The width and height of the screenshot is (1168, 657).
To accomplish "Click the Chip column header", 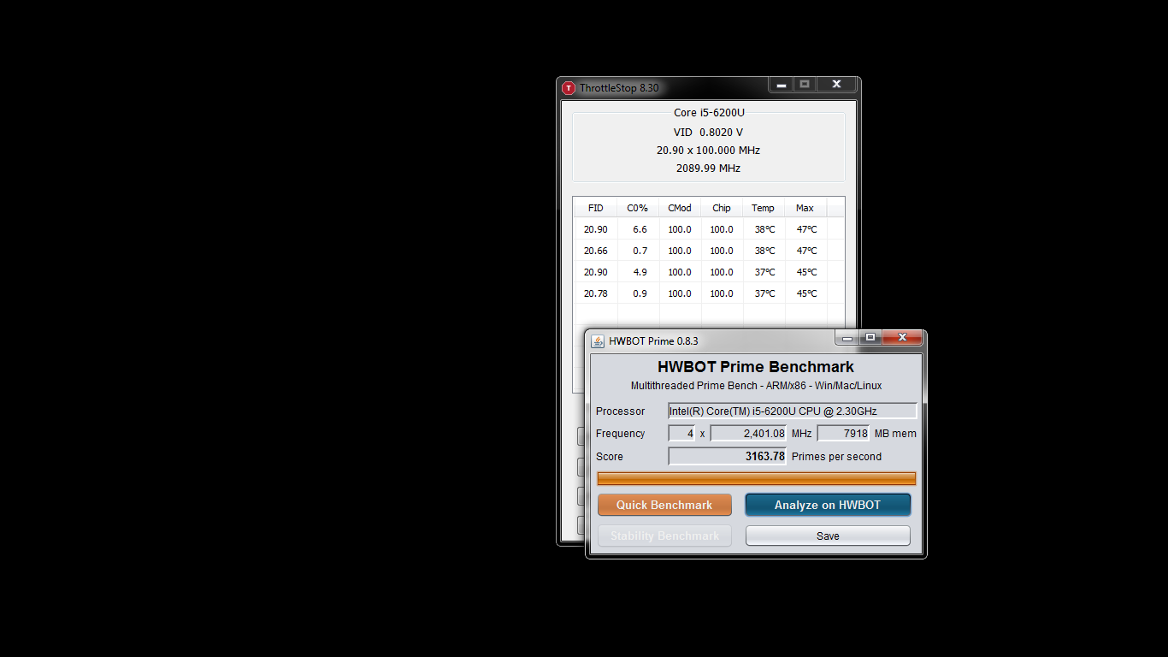I will pos(722,208).
